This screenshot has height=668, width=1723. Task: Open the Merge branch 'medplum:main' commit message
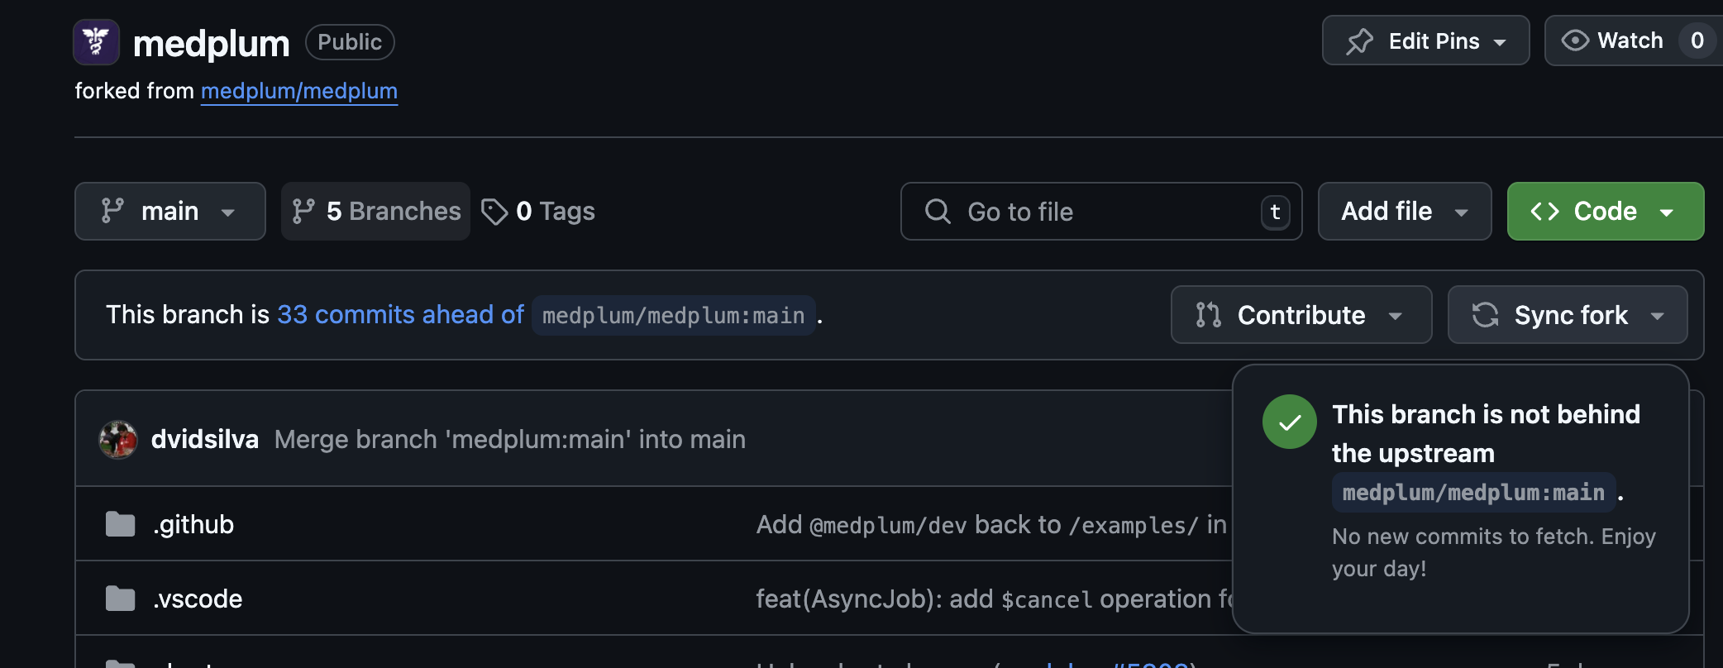coord(510,439)
